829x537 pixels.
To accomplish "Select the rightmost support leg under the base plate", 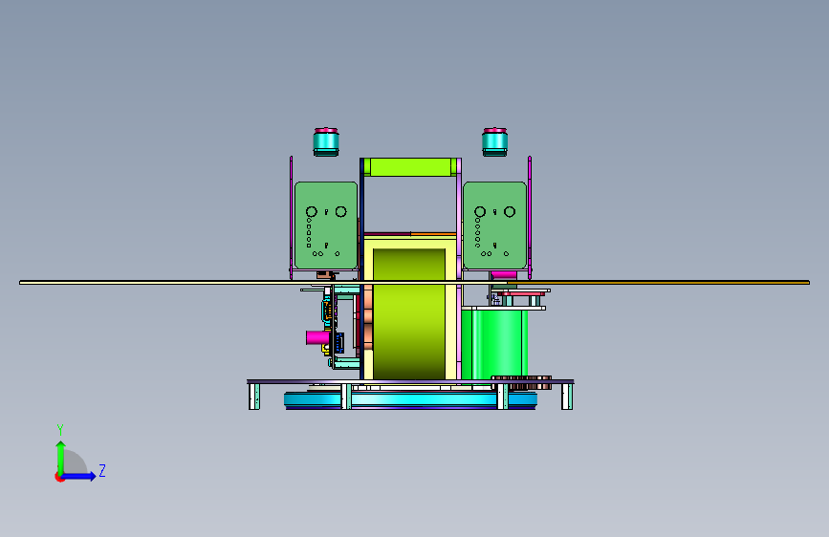I will (x=567, y=397).
